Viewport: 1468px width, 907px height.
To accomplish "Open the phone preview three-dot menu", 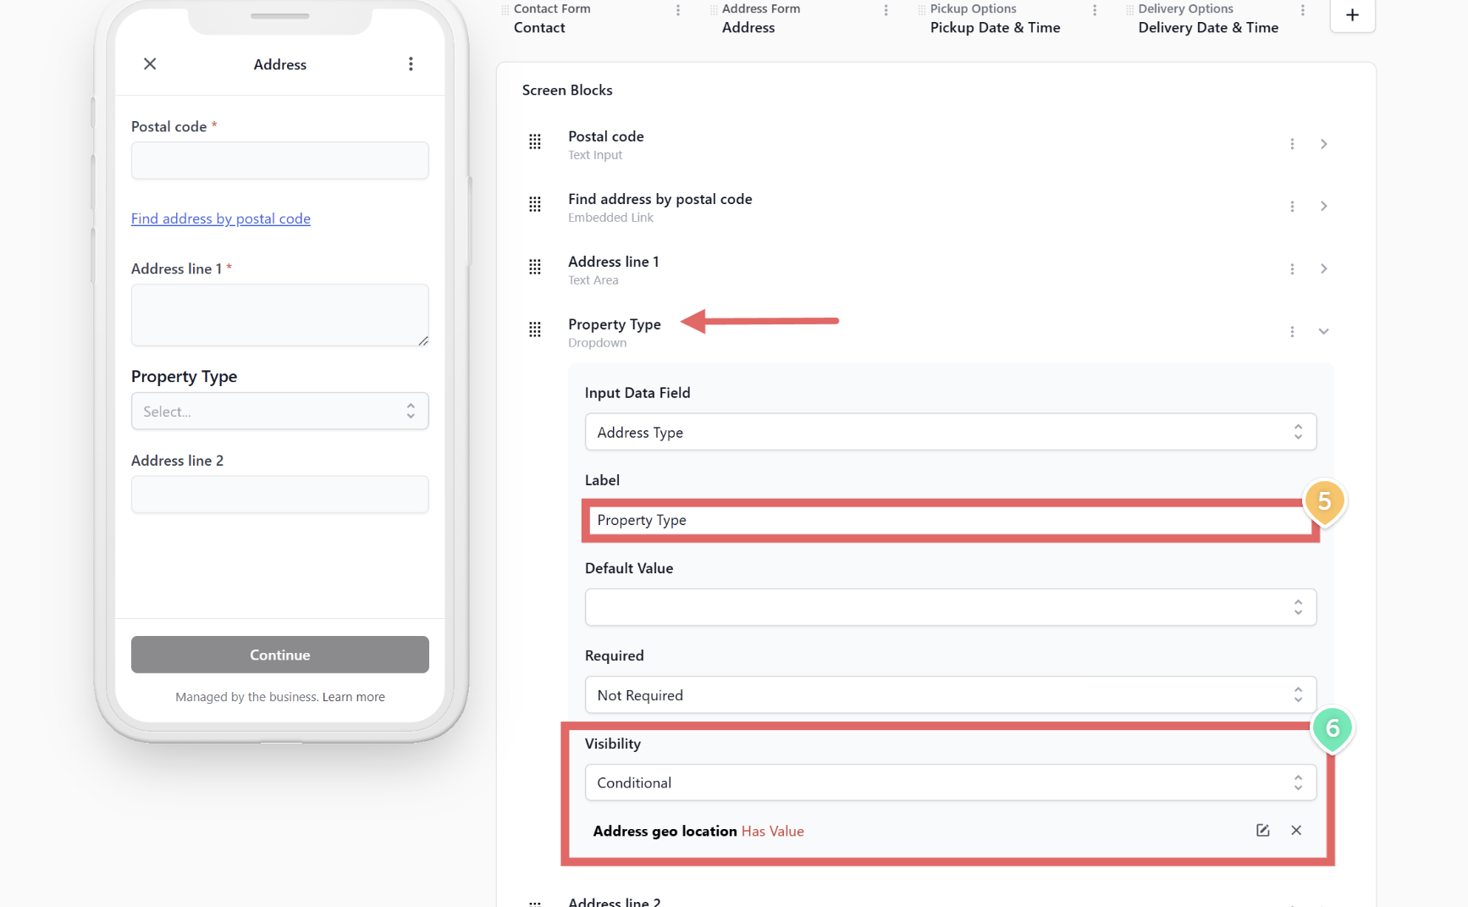I will coord(411,64).
